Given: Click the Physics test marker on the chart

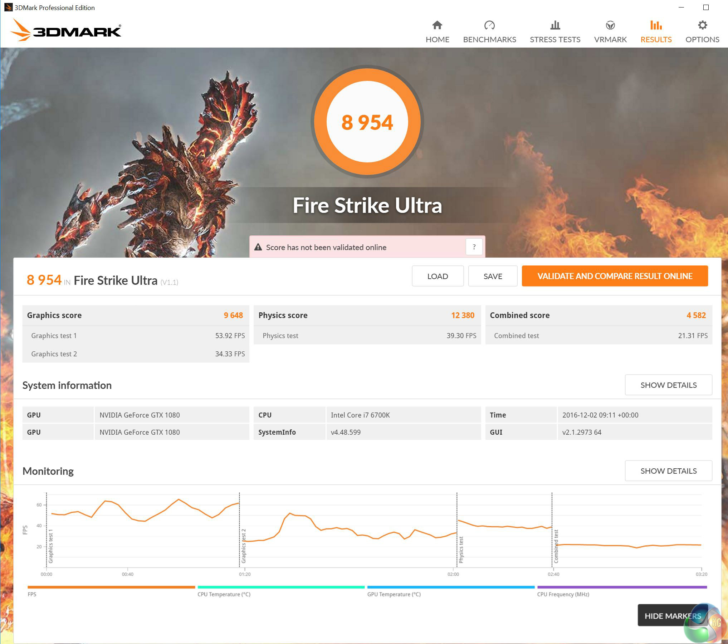Looking at the screenshot, I should click(x=461, y=549).
